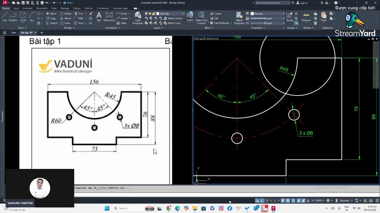Open Decimal units dropdown

346,201
